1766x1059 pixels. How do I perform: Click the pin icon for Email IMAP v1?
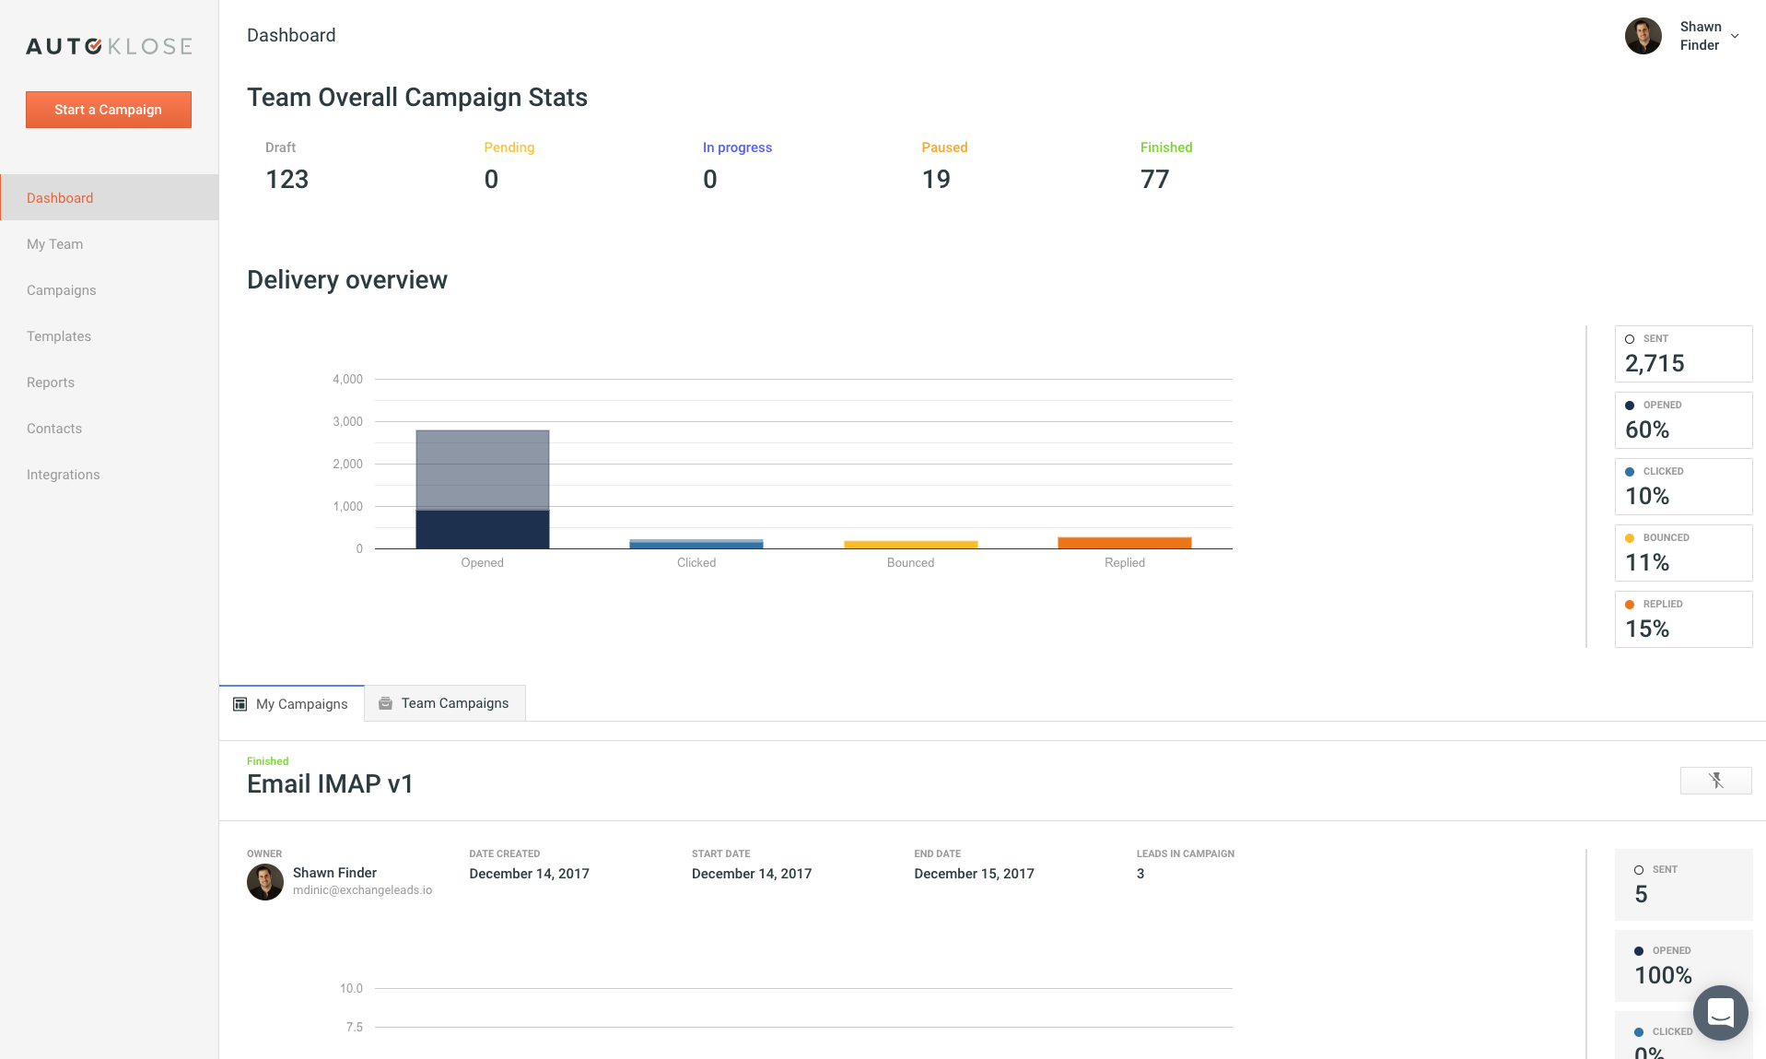point(1715,781)
